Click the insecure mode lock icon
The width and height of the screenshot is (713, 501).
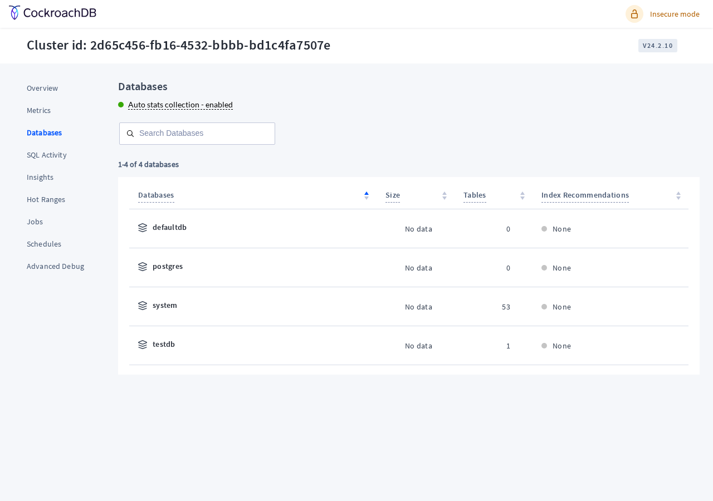(x=634, y=14)
